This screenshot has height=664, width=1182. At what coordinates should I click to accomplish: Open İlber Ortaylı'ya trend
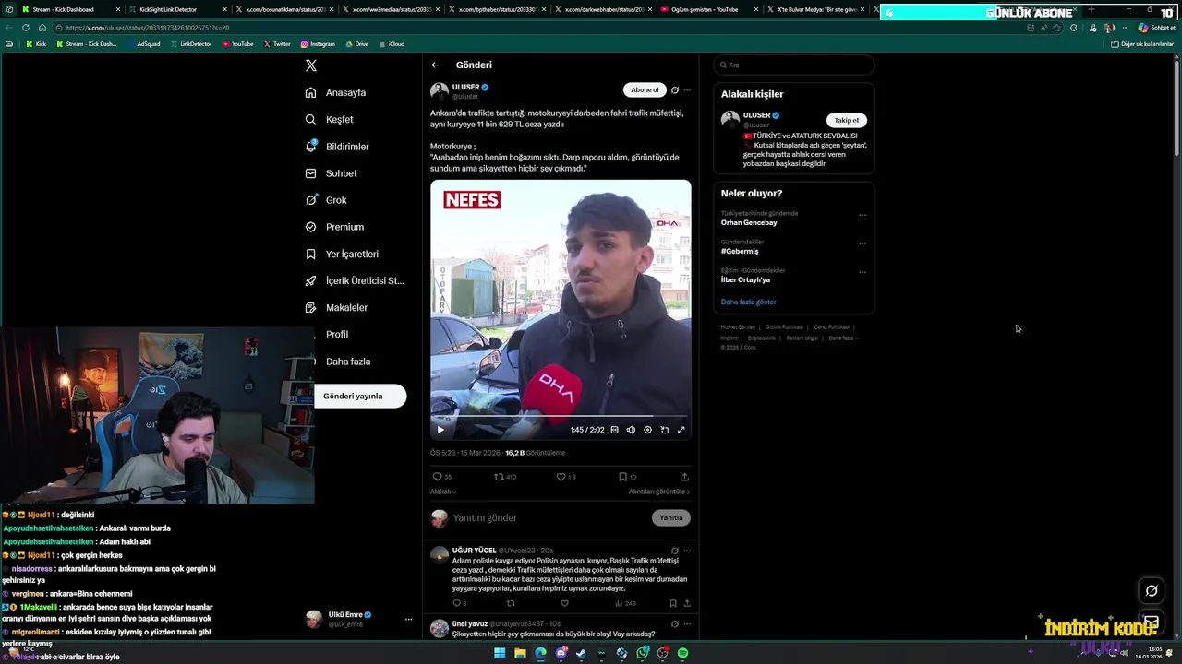pyautogui.click(x=745, y=280)
